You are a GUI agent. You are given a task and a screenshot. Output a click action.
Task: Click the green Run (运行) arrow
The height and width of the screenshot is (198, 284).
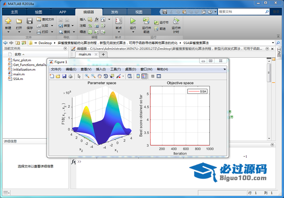pos(133,21)
